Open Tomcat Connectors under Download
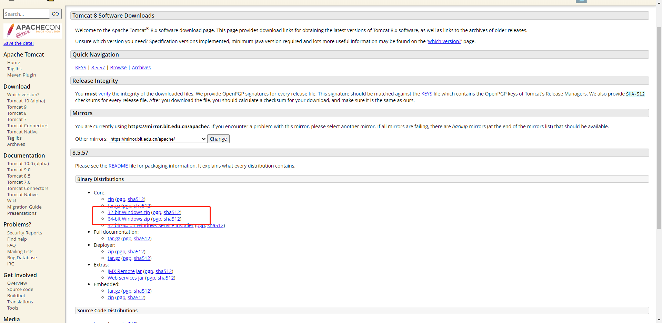The height and width of the screenshot is (323, 662). tap(28, 126)
